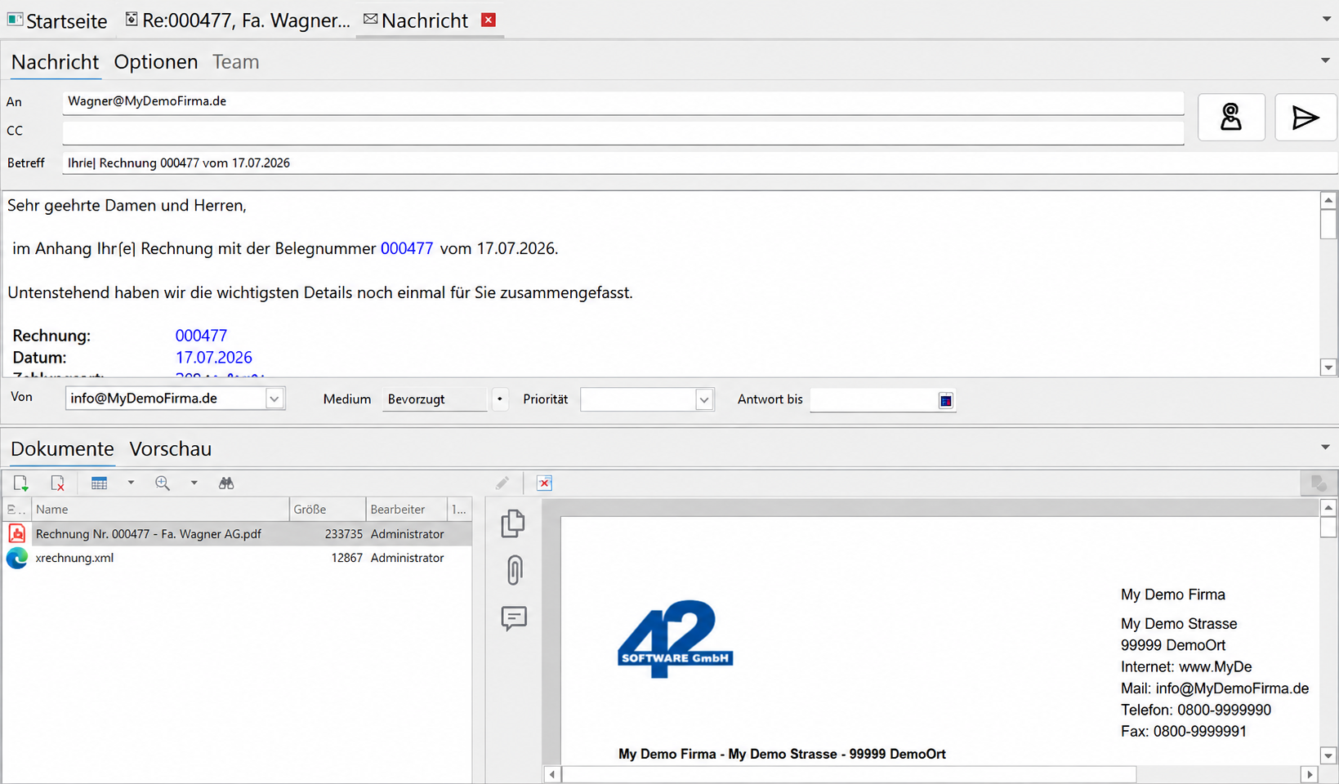Open dropdown arrow next to table view icon
The height and width of the screenshot is (784, 1339).
point(131,483)
